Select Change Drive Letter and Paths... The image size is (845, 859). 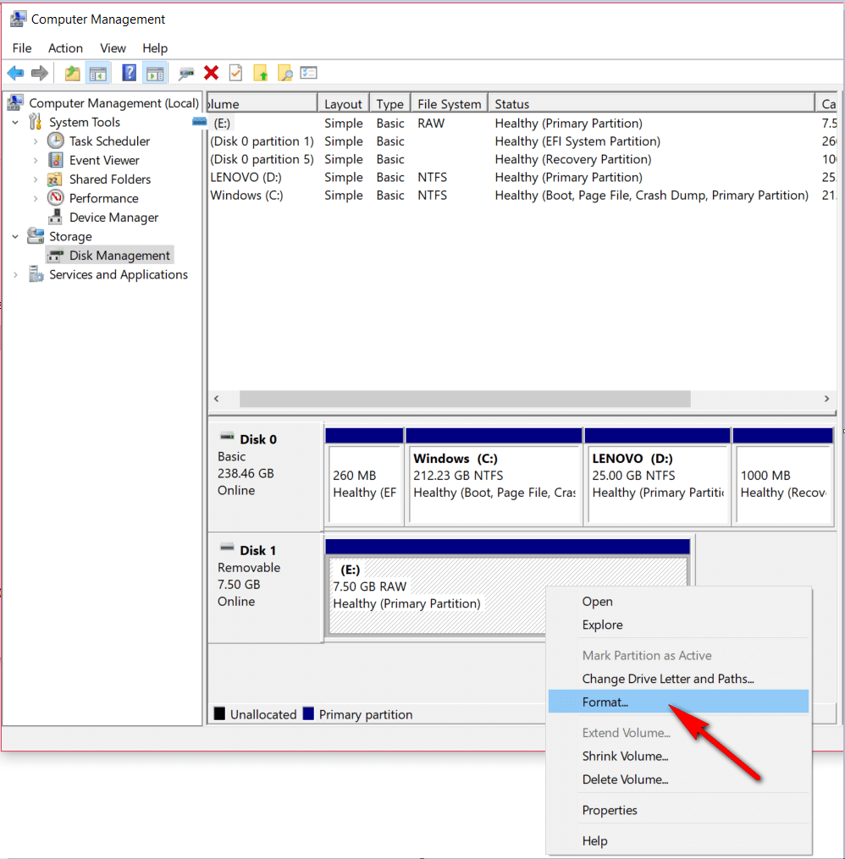click(678, 679)
